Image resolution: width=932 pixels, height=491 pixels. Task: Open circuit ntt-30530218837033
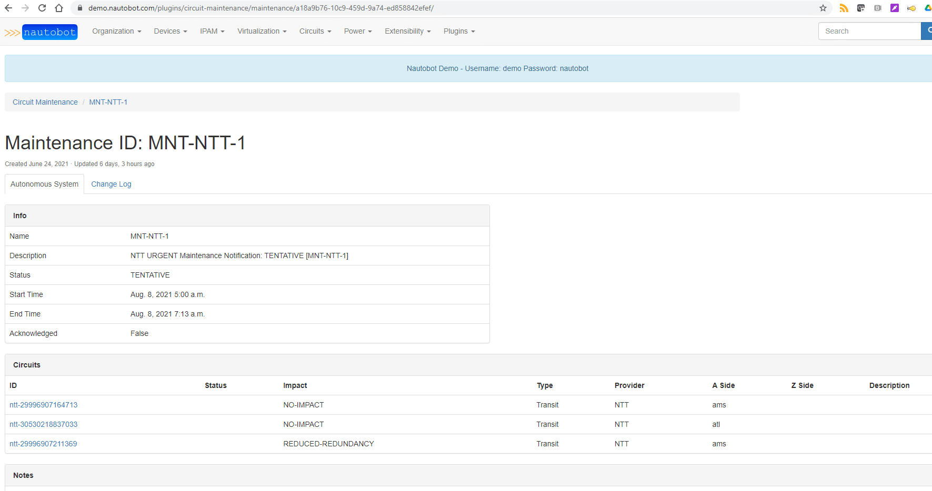[x=43, y=424]
